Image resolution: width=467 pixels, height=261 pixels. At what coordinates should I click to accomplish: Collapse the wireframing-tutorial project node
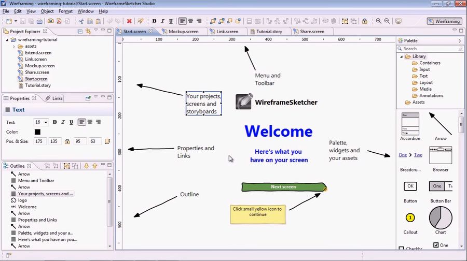pos(7,40)
